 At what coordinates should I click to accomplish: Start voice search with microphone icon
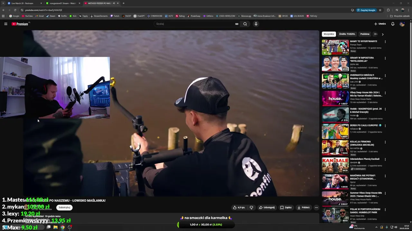click(x=256, y=24)
